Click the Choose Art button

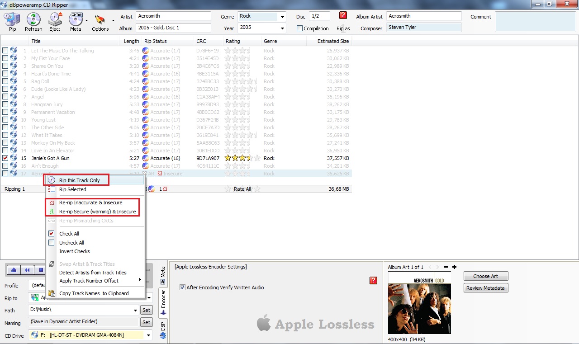coord(485,276)
